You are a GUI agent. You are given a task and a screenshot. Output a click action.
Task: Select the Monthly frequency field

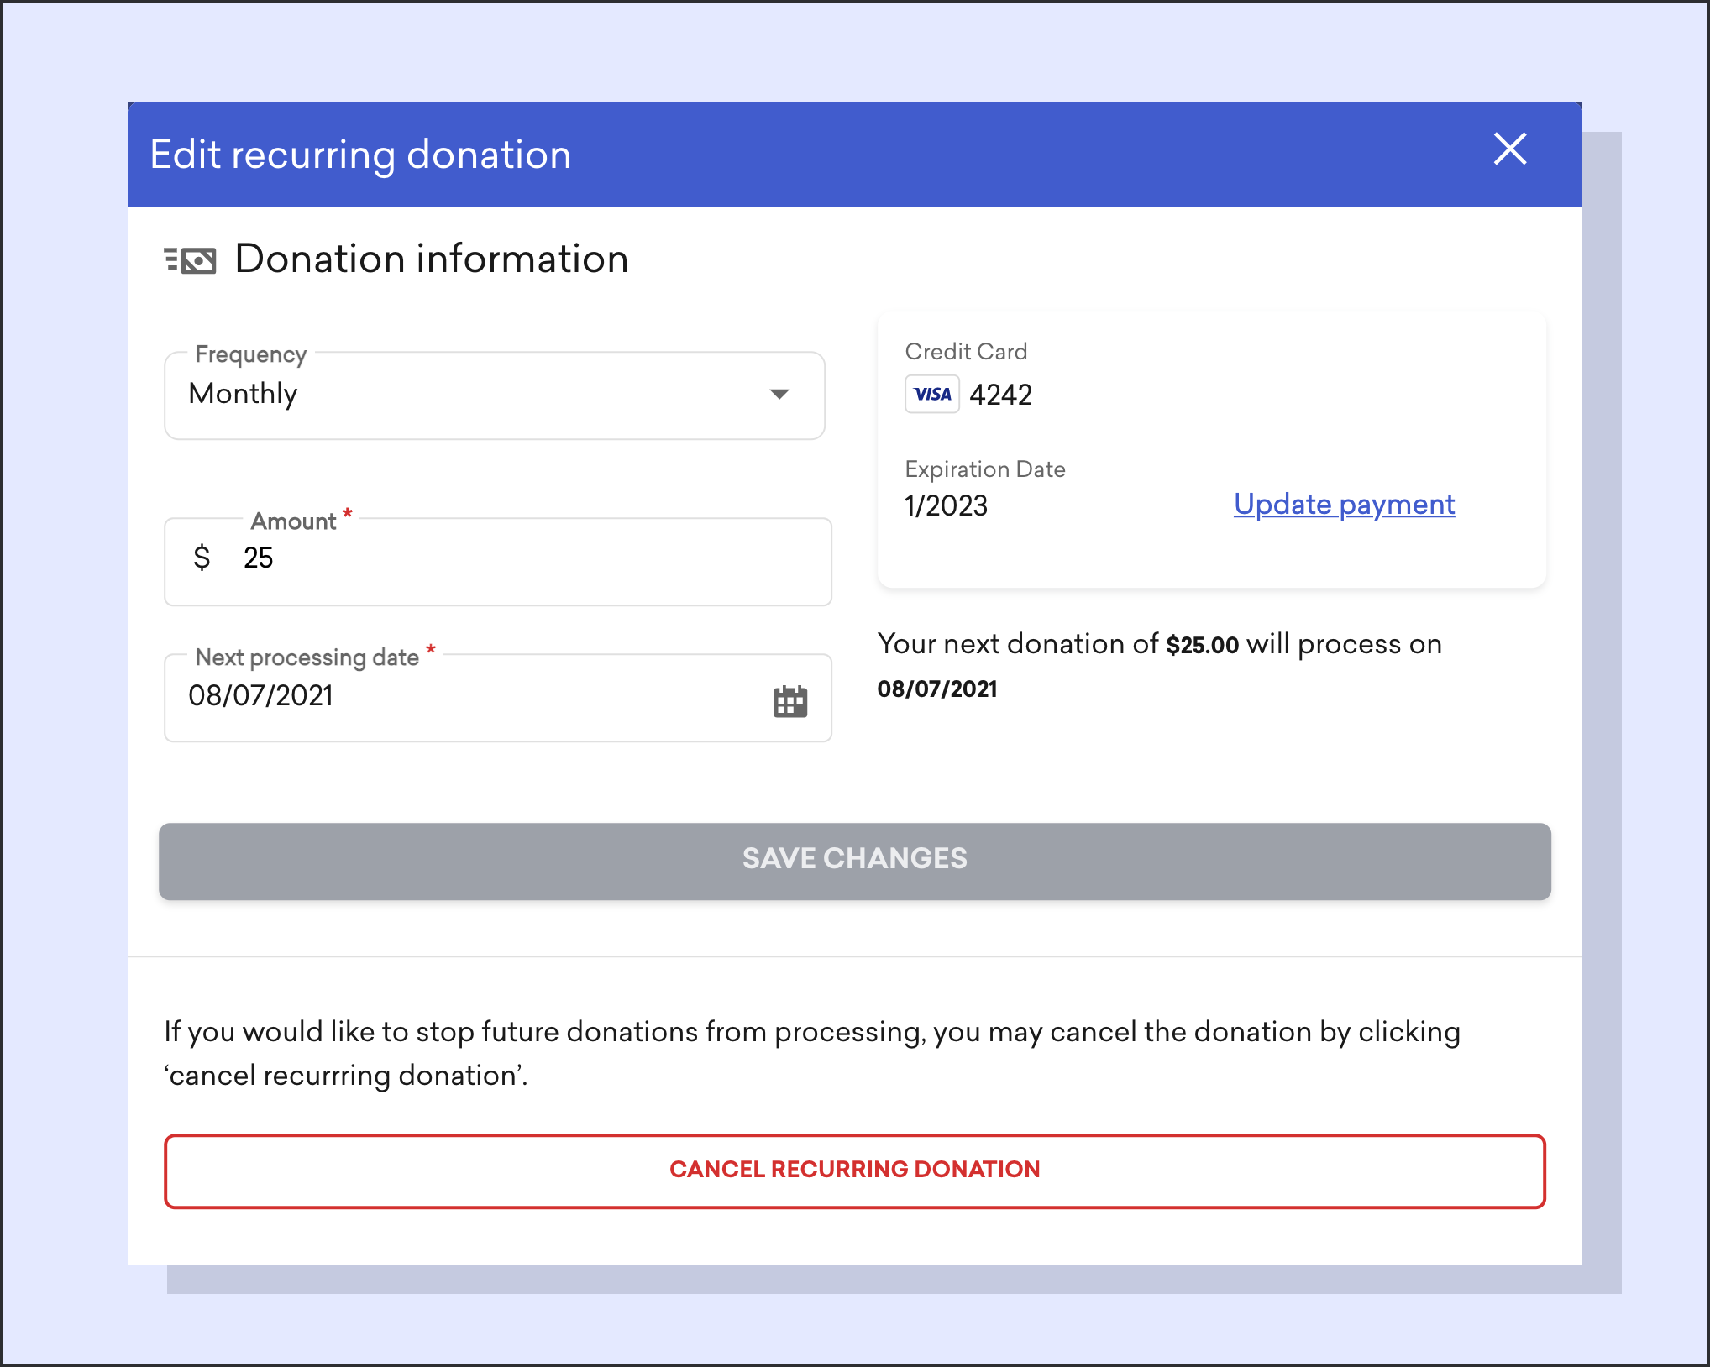pos(495,395)
